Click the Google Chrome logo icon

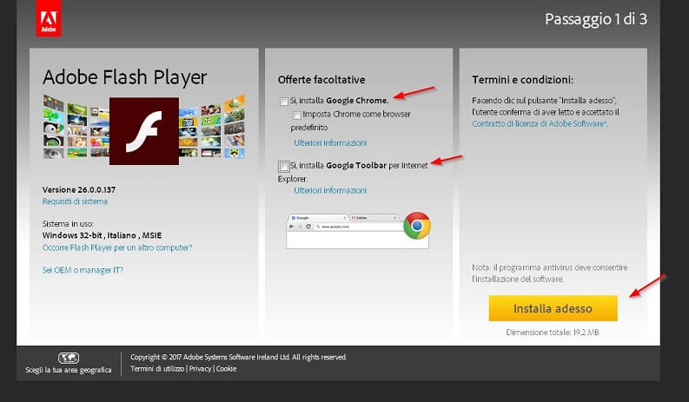pyautogui.click(x=416, y=226)
